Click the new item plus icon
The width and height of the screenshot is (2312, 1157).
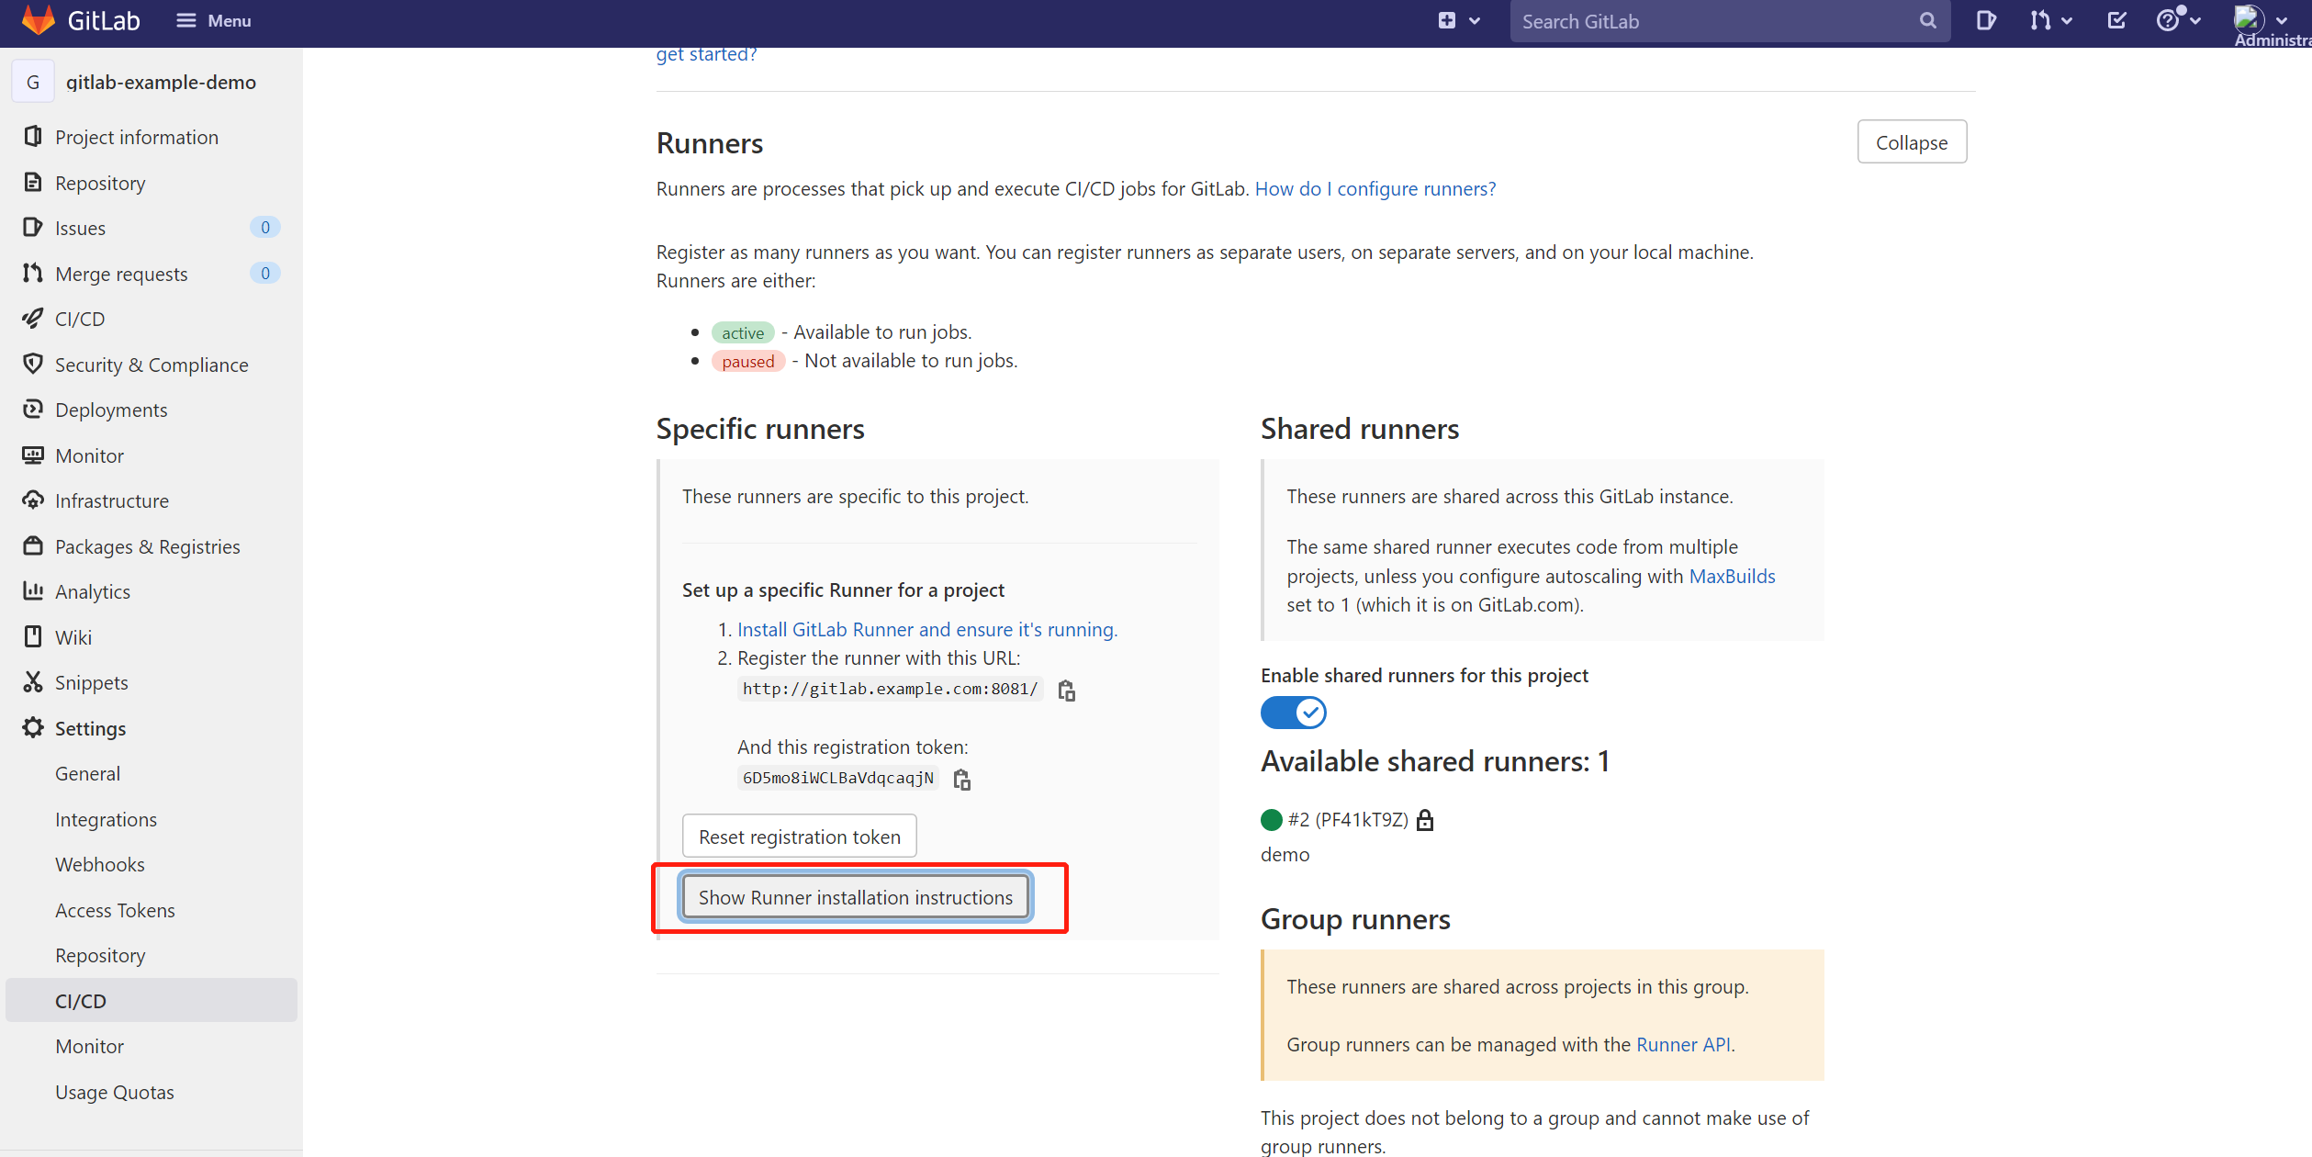(1447, 20)
